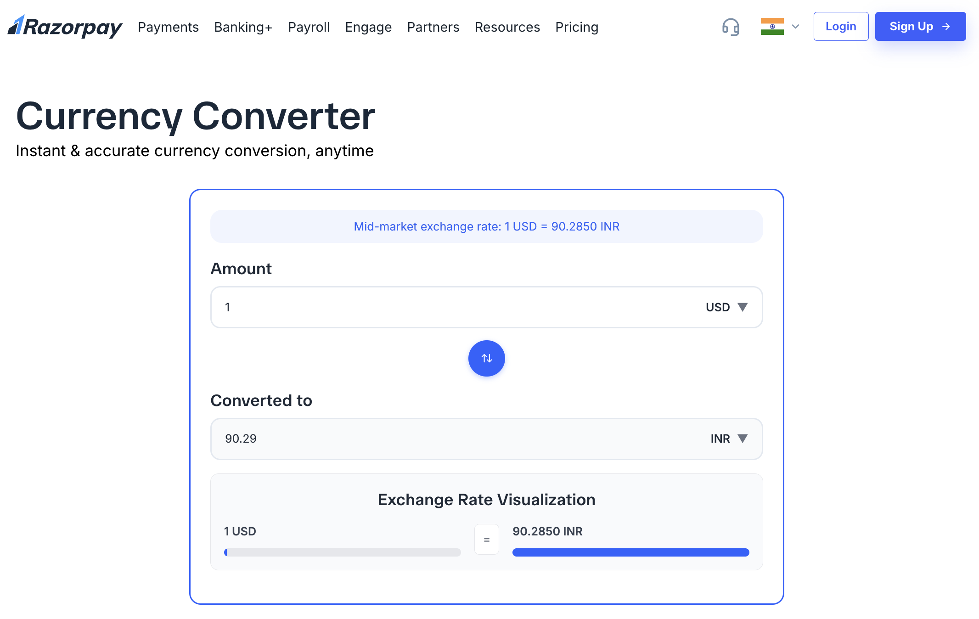The image size is (979, 619).
Task: Click the India flag icon
Action: click(x=772, y=27)
